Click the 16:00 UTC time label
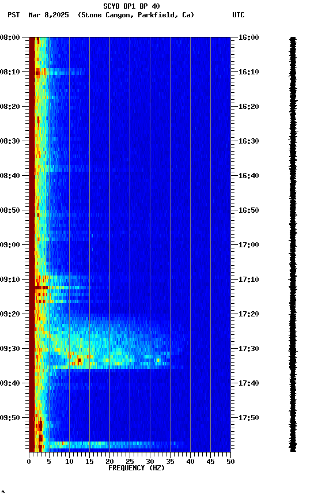 [249, 37]
